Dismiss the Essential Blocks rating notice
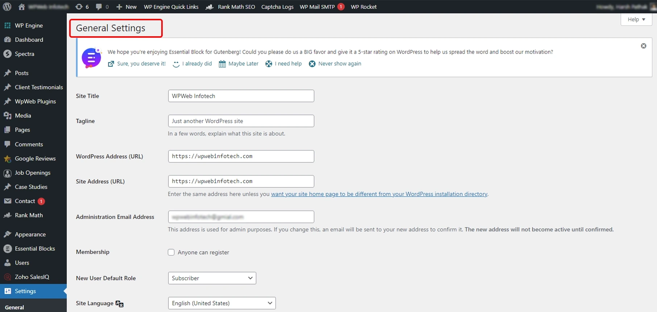This screenshot has height=312, width=657. pyautogui.click(x=643, y=46)
